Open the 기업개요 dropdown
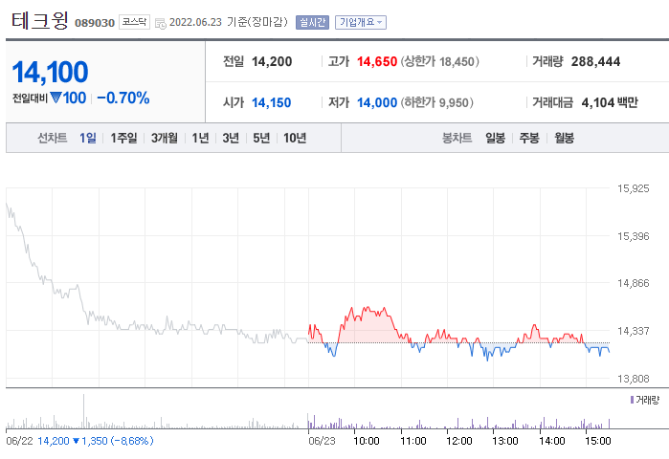The height and width of the screenshot is (459, 669). pyautogui.click(x=361, y=22)
